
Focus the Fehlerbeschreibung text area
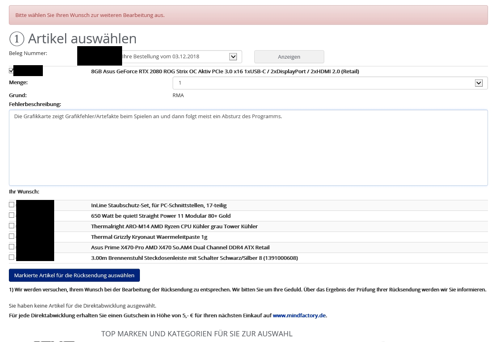248,148
